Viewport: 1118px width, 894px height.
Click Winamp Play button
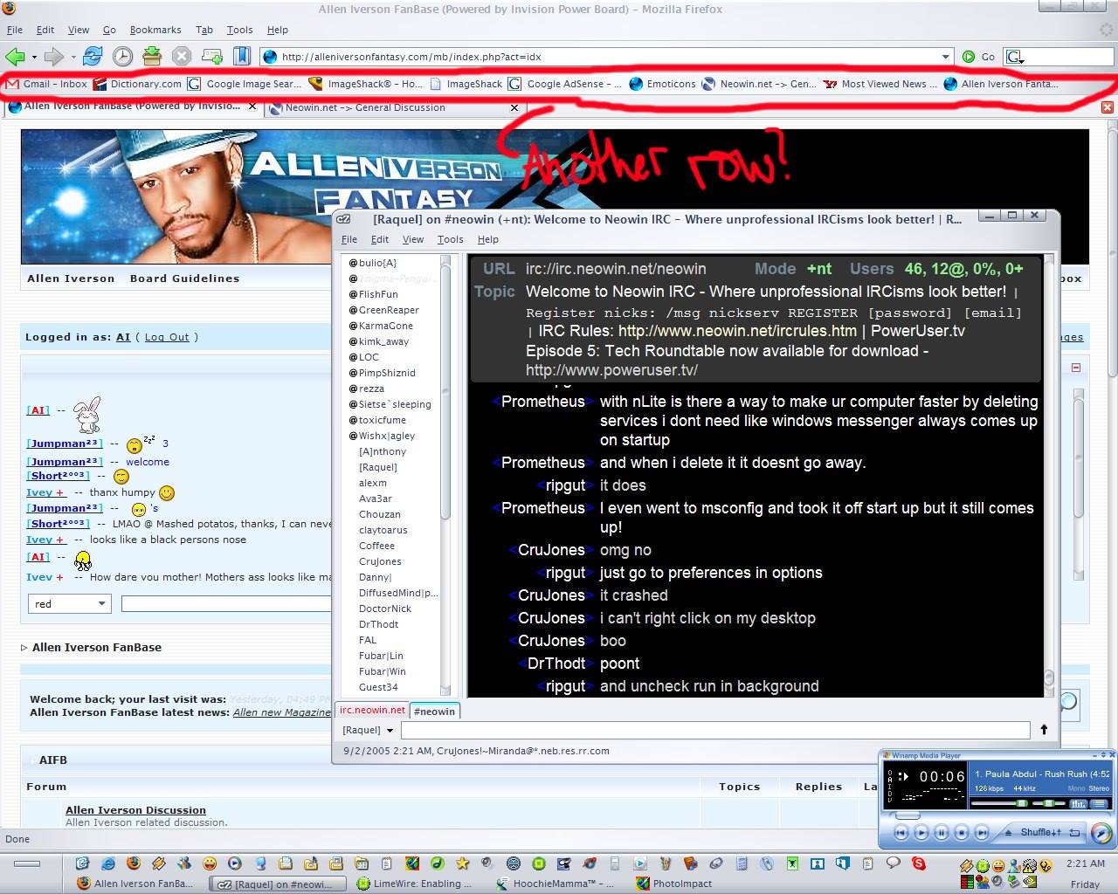pos(921,833)
